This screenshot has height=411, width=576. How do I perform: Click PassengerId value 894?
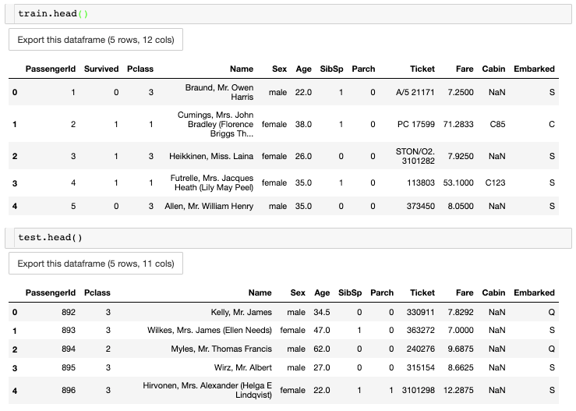(x=69, y=349)
